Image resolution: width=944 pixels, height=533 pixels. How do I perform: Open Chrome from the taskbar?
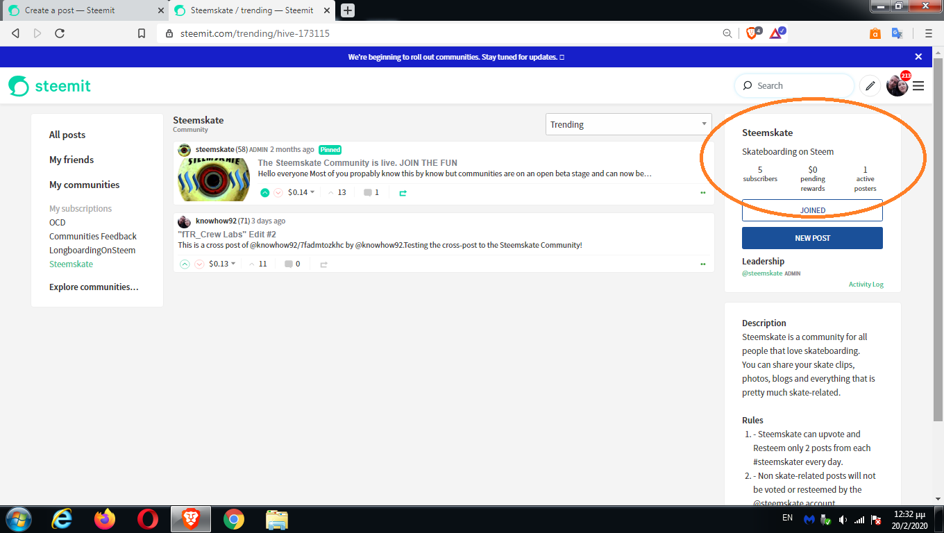pos(234,519)
